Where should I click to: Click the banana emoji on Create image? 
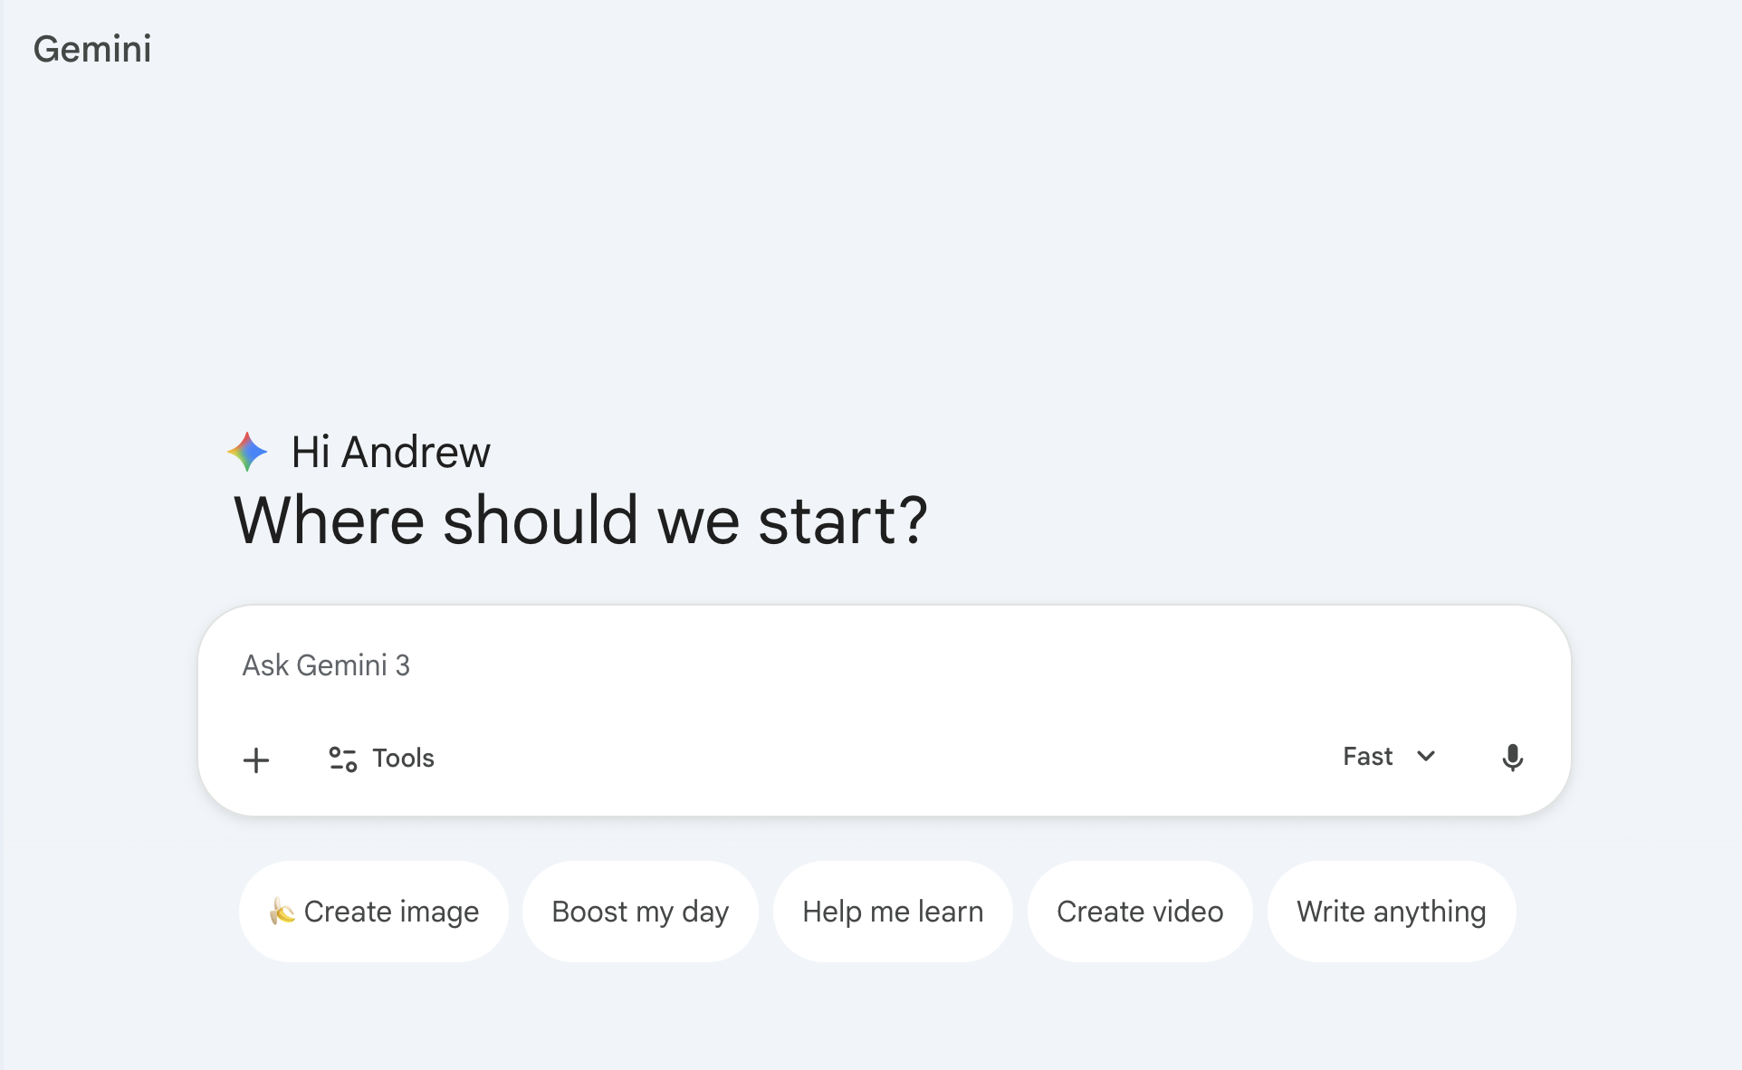click(x=282, y=912)
